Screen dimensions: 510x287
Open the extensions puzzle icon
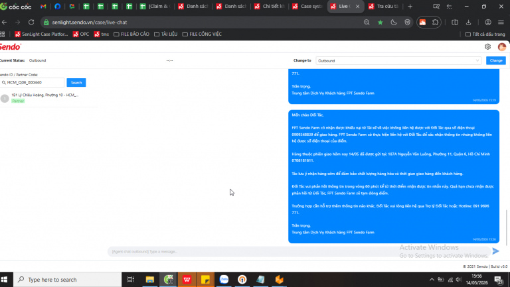(x=435, y=22)
